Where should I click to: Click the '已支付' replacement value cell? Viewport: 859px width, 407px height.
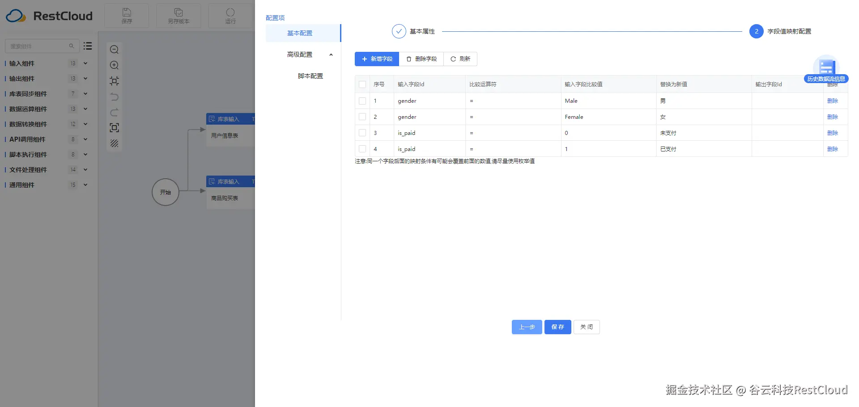coord(704,149)
